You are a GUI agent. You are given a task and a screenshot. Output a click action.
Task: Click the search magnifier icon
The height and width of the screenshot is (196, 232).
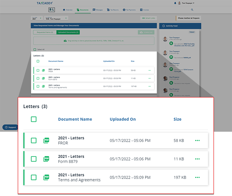[192, 10]
